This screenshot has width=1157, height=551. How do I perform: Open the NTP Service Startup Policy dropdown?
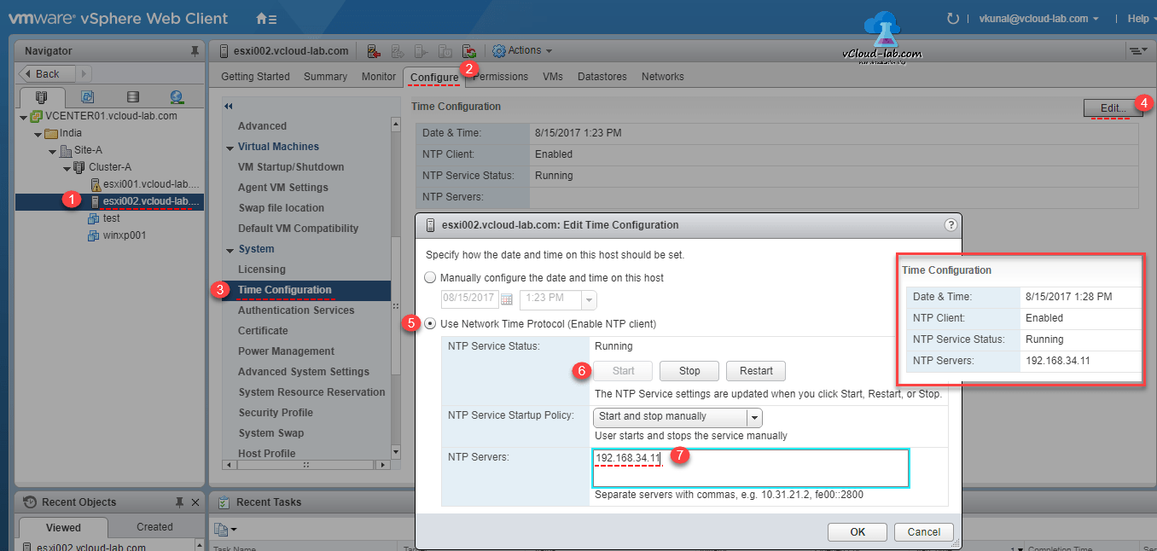(753, 417)
